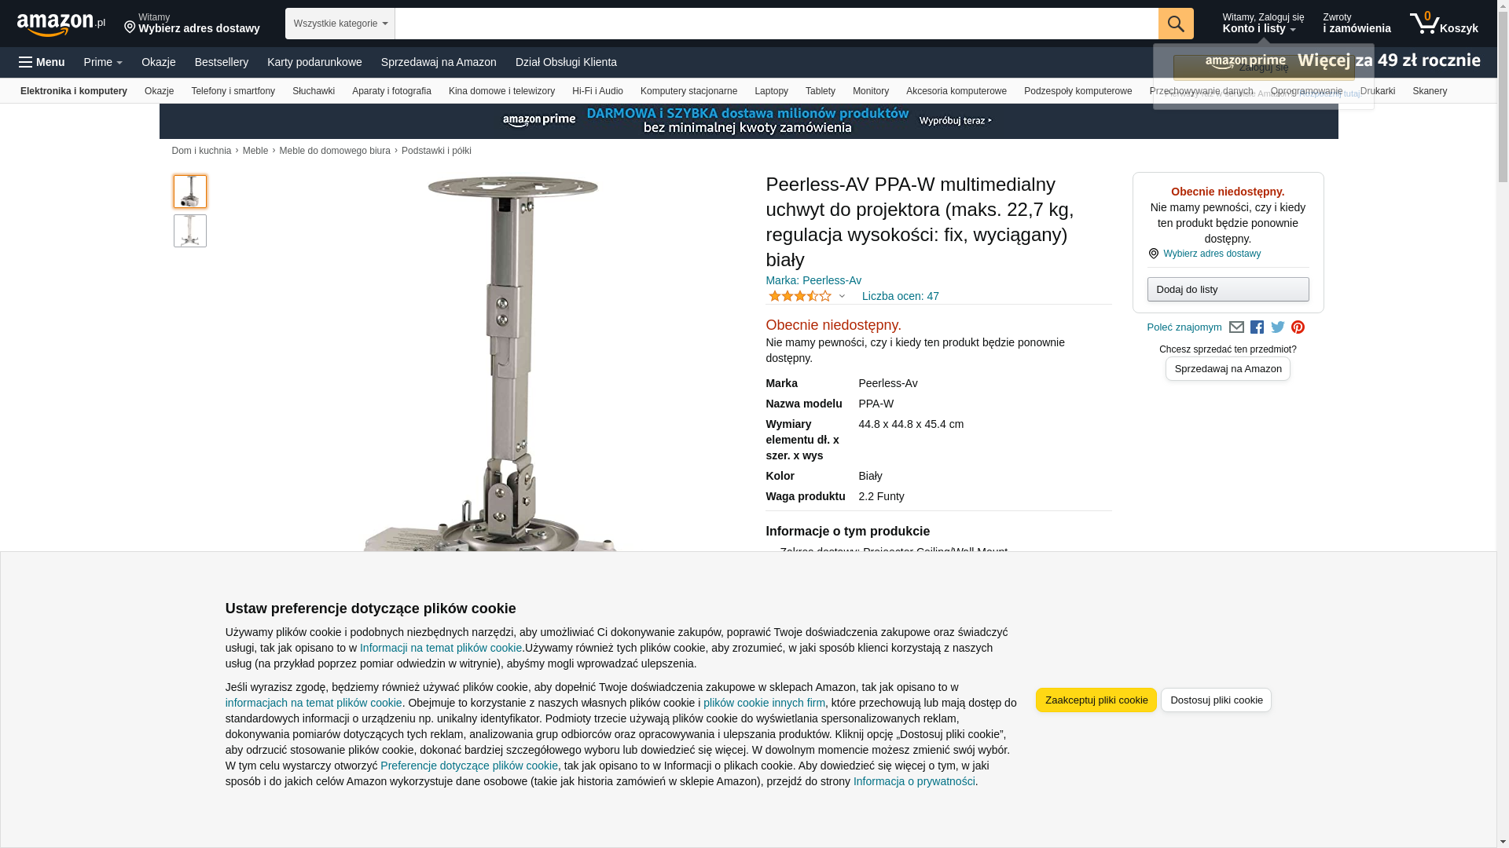Open Bestsellery in navigation bar
Image resolution: width=1509 pixels, height=848 pixels.
222,62
